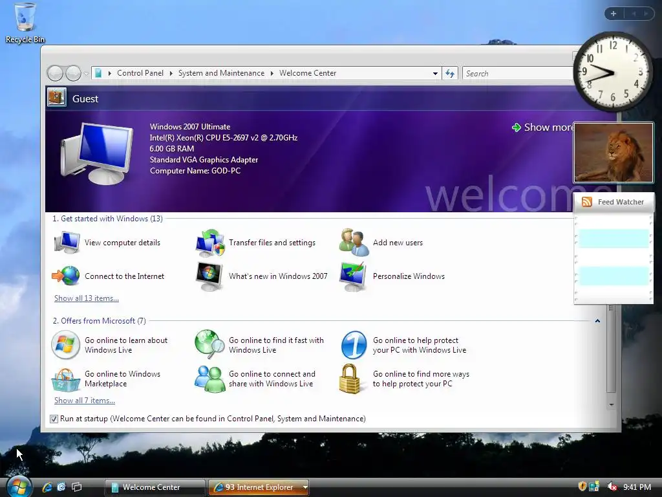Viewport: 662px width, 497px height.
Task: Select the Personalize Windows icon
Action: coord(353,276)
